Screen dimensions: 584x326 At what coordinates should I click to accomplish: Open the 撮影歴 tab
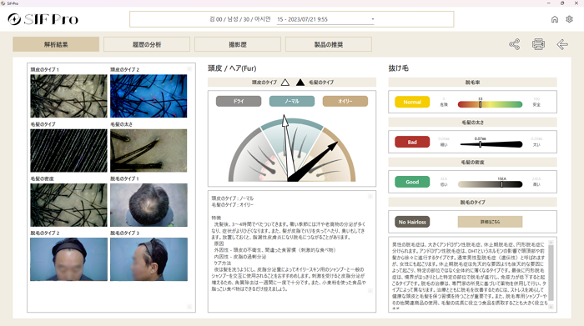[x=238, y=44]
